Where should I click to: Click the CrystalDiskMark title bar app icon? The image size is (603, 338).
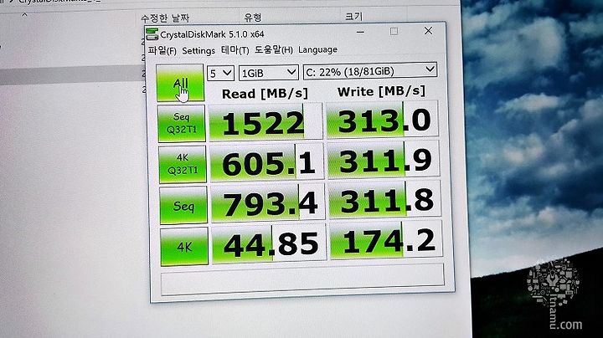(x=152, y=34)
